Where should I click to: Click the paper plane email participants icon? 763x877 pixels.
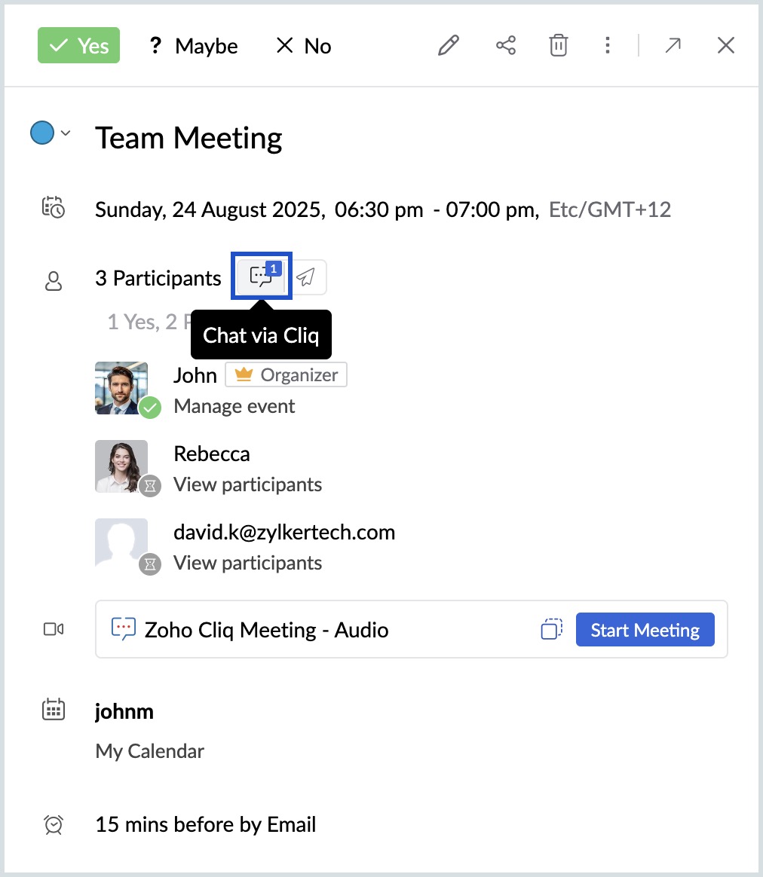(305, 278)
